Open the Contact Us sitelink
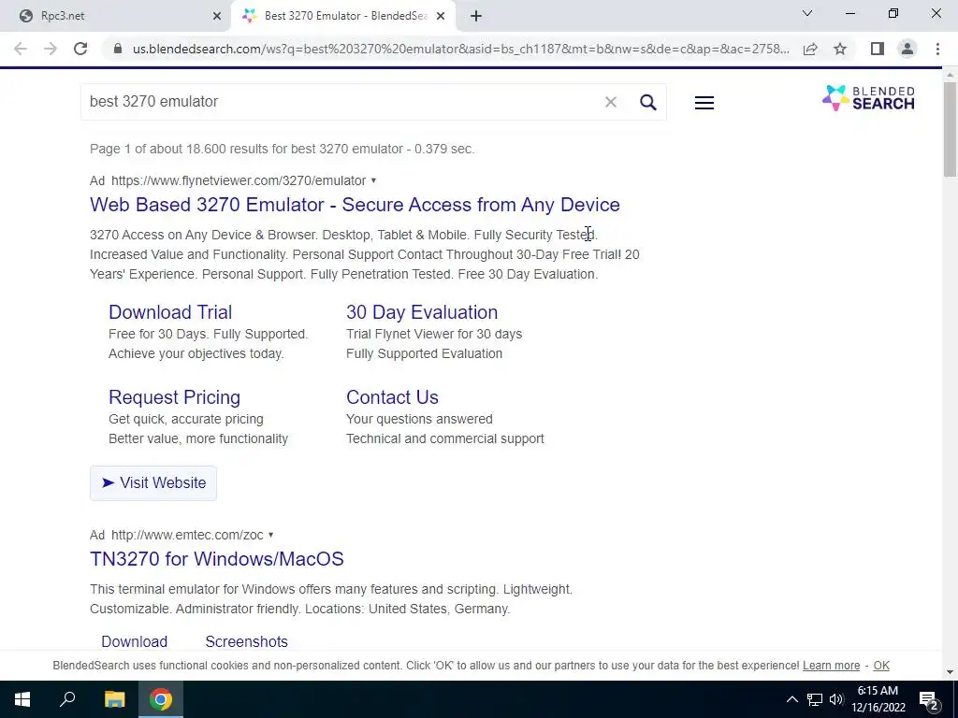 [x=392, y=396]
